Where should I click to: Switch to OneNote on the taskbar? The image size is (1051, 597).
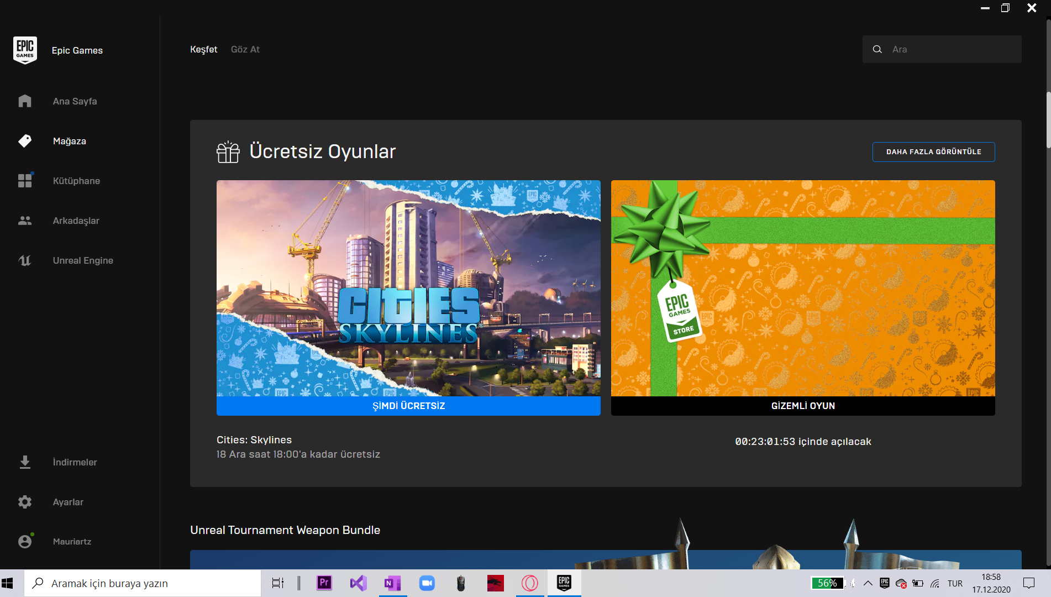point(393,583)
